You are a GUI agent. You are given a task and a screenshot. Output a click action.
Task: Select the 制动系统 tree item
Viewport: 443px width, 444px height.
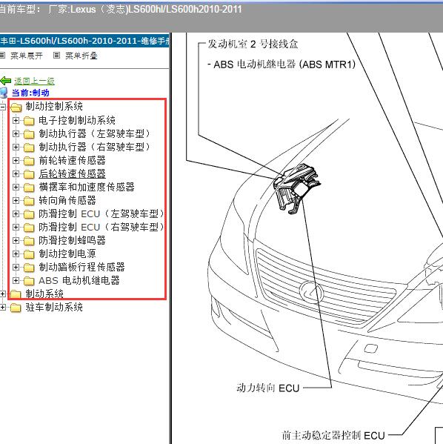pyautogui.click(x=44, y=294)
